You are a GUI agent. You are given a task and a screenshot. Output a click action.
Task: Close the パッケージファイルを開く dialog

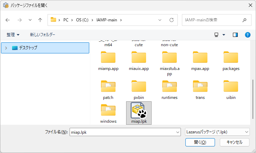250,5
